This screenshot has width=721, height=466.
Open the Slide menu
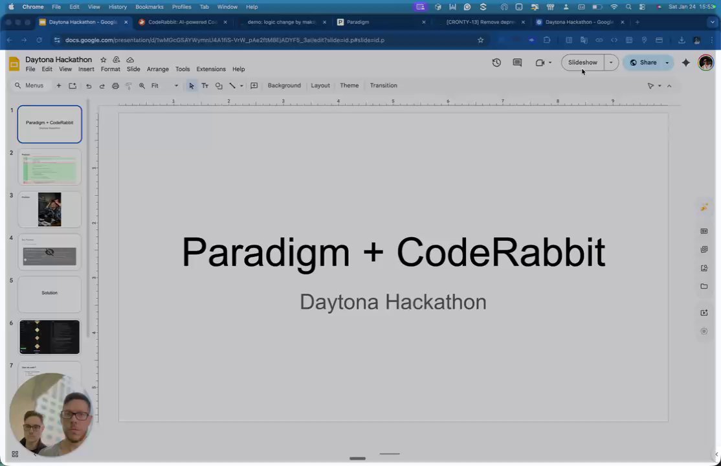pyautogui.click(x=133, y=69)
